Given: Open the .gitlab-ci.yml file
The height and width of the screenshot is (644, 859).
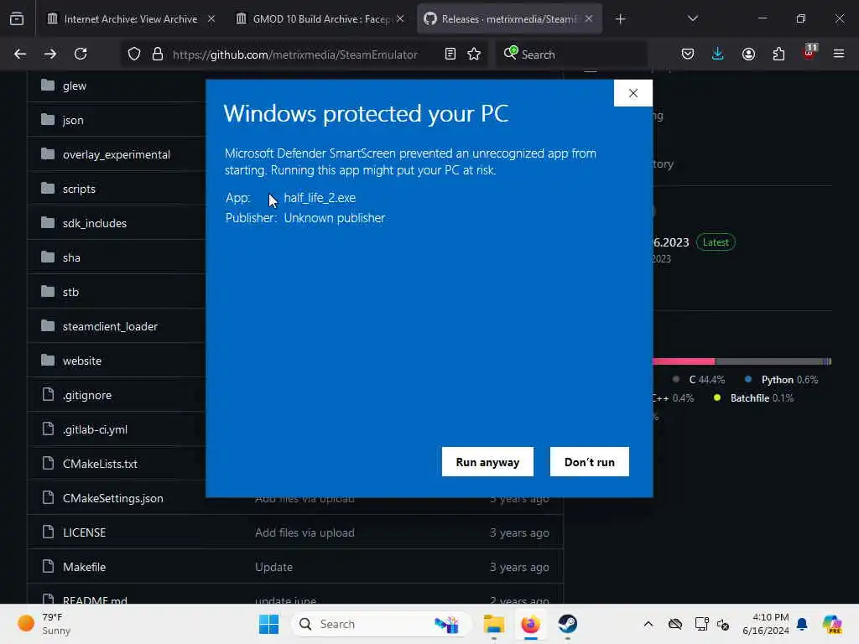Looking at the screenshot, I should point(95,430).
